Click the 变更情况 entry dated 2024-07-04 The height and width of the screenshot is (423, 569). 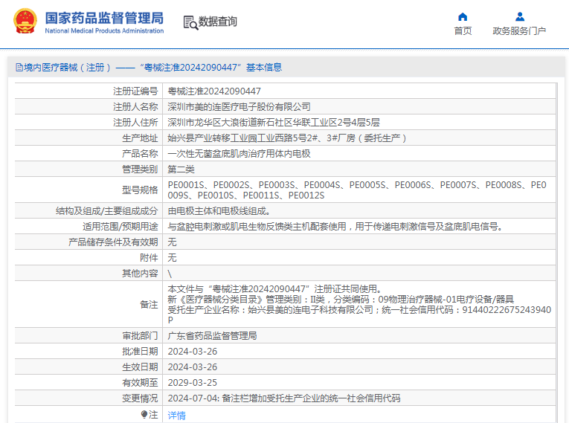284,398
